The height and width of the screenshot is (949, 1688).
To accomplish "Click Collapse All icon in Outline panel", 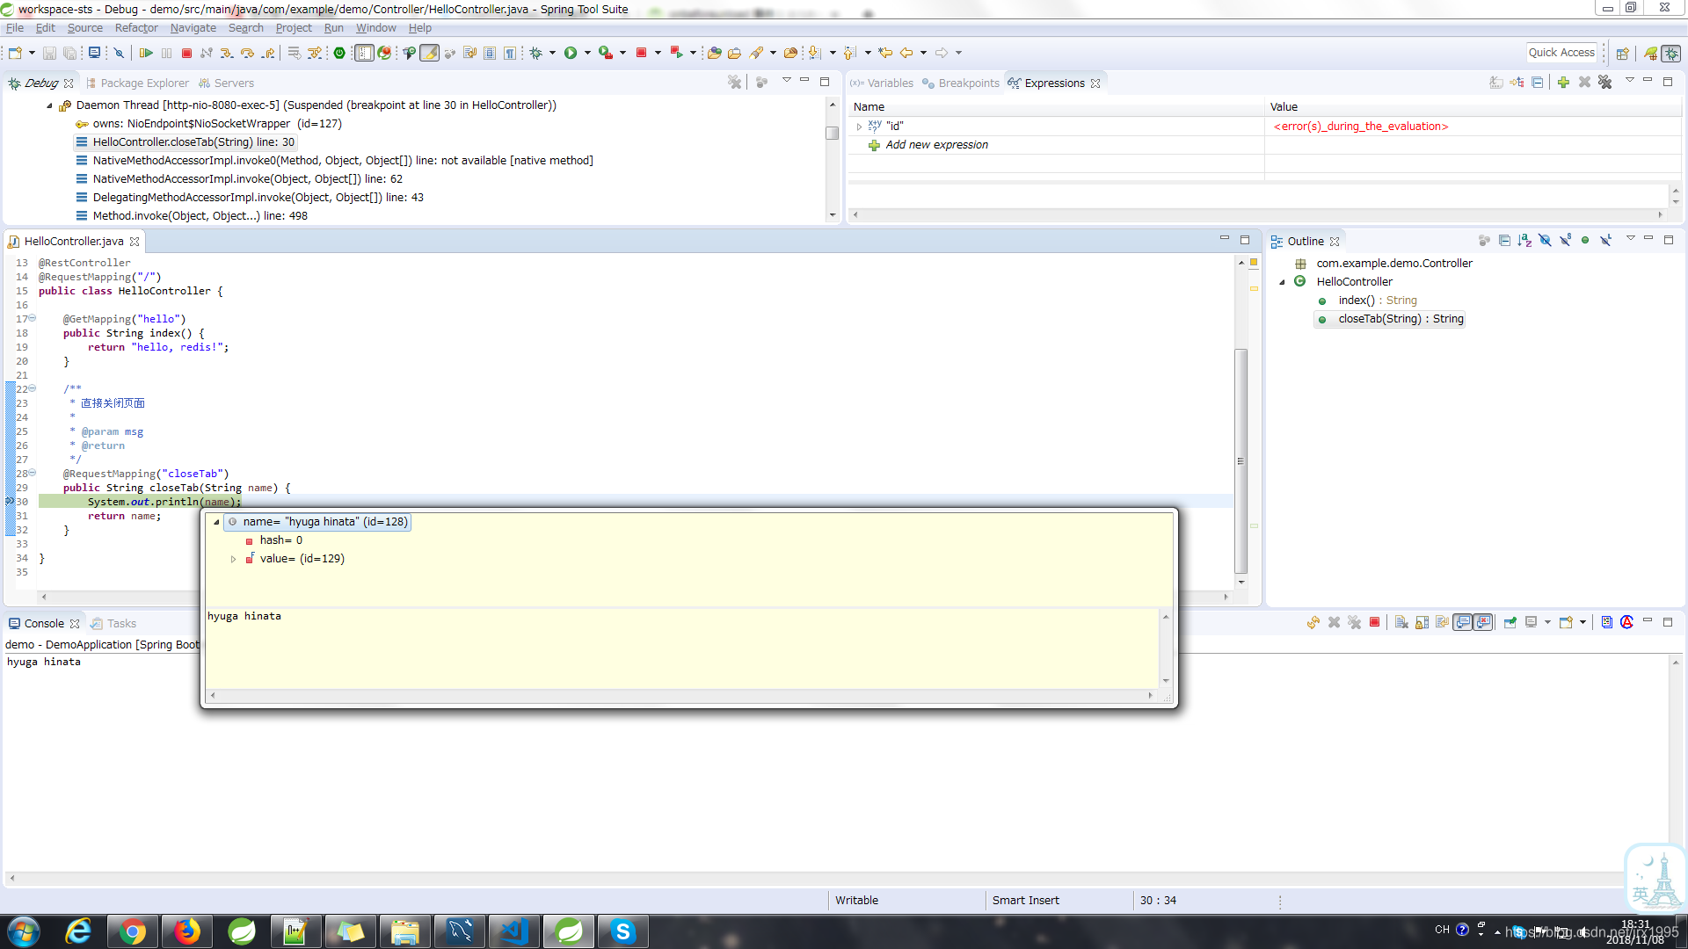I will (1504, 241).
